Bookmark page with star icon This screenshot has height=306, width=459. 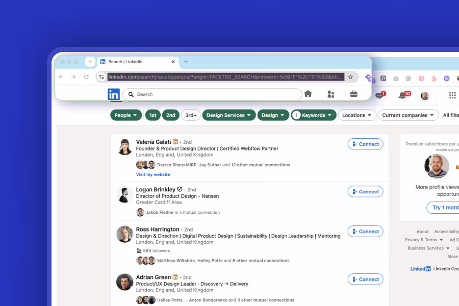pyautogui.click(x=350, y=77)
